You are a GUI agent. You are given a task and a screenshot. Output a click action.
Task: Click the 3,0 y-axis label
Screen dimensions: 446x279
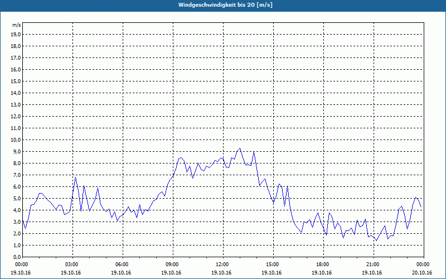coord(17,222)
